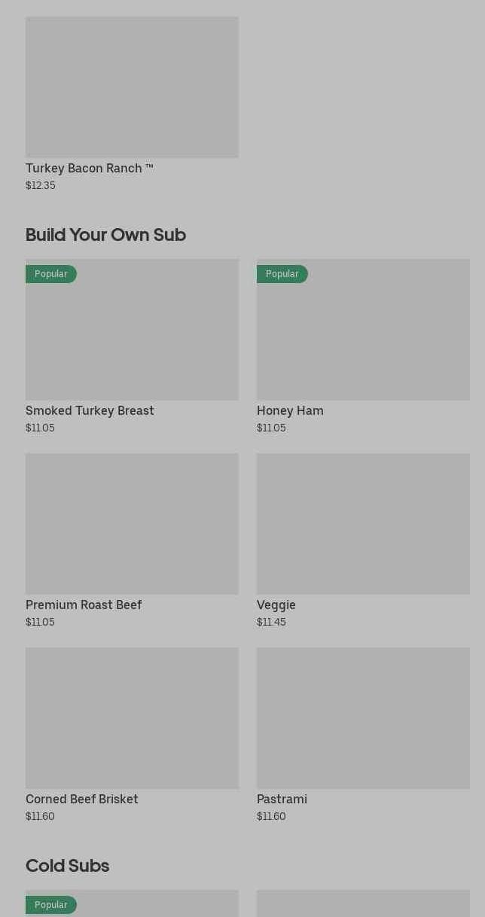
Task: Click the Turkey Bacon Ranch item name
Action: [89, 168]
